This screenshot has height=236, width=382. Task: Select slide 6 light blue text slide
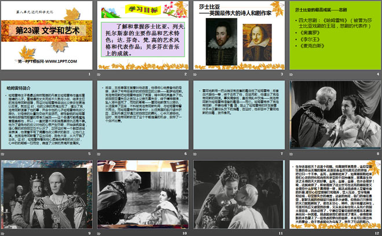pos(143,115)
